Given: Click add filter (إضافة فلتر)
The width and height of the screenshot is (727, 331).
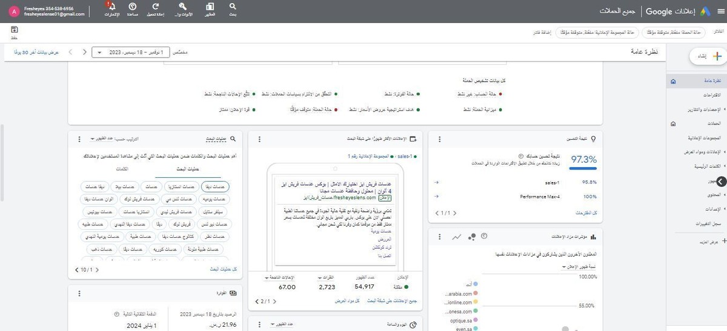Looking at the screenshot, I should [x=542, y=31].
